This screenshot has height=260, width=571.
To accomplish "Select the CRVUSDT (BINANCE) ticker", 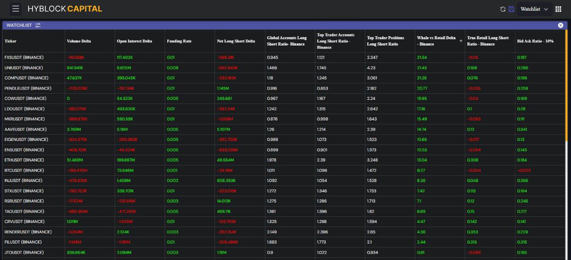I will pyautogui.click(x=24, y=221).
